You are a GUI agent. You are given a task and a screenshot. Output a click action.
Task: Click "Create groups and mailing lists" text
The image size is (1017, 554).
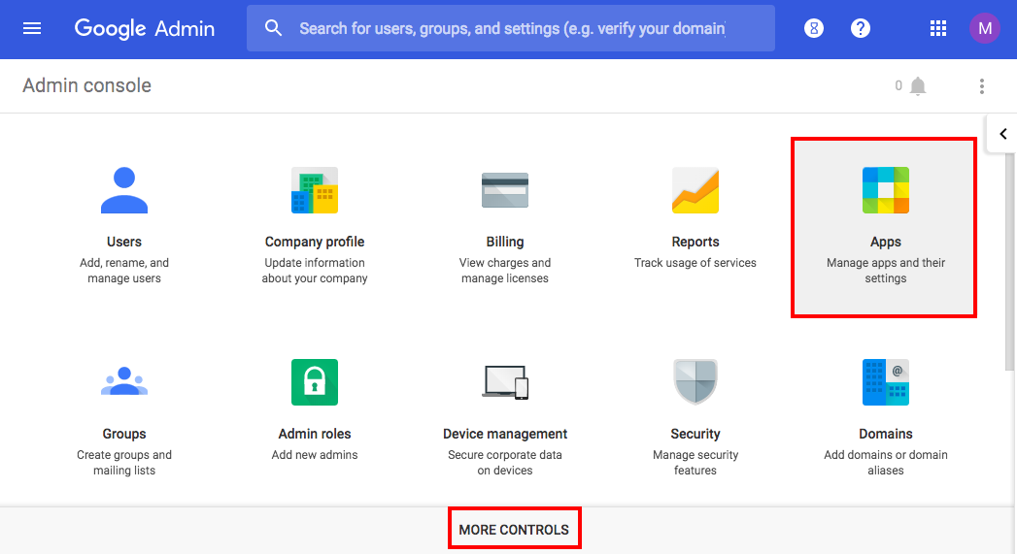coord(124,463)
